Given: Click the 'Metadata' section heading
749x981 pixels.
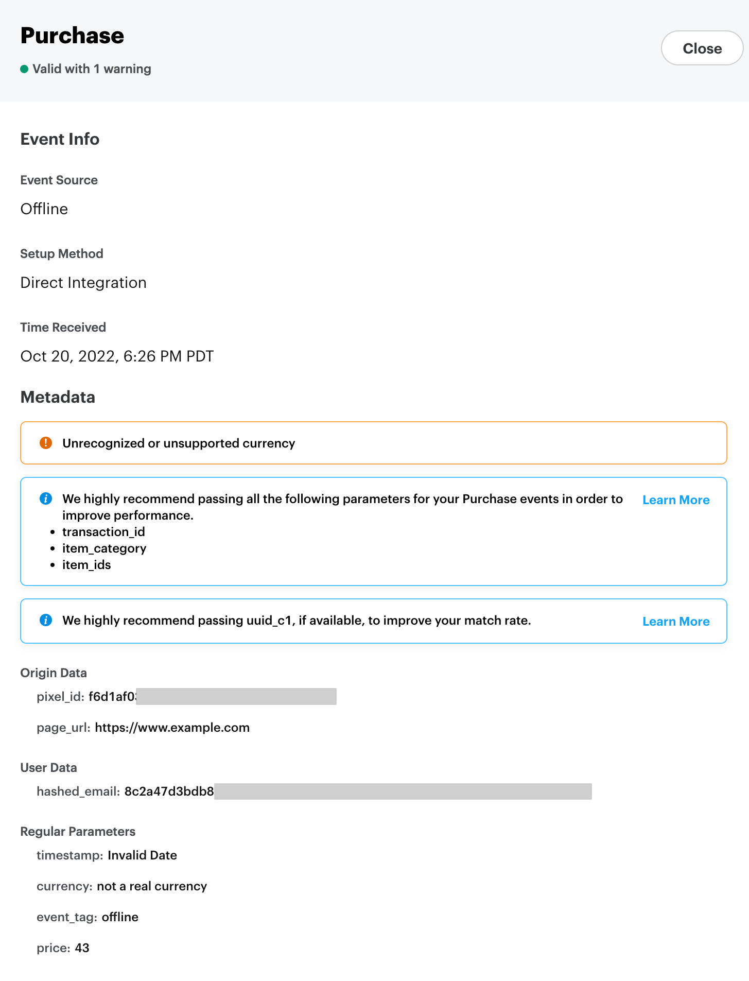Looking at the screenshot, I should click(58, 397).
